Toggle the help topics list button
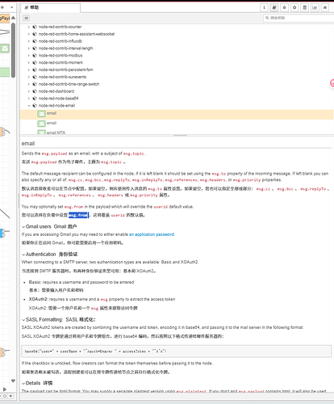This screenshot has height=404, width=334. point(26,18)
